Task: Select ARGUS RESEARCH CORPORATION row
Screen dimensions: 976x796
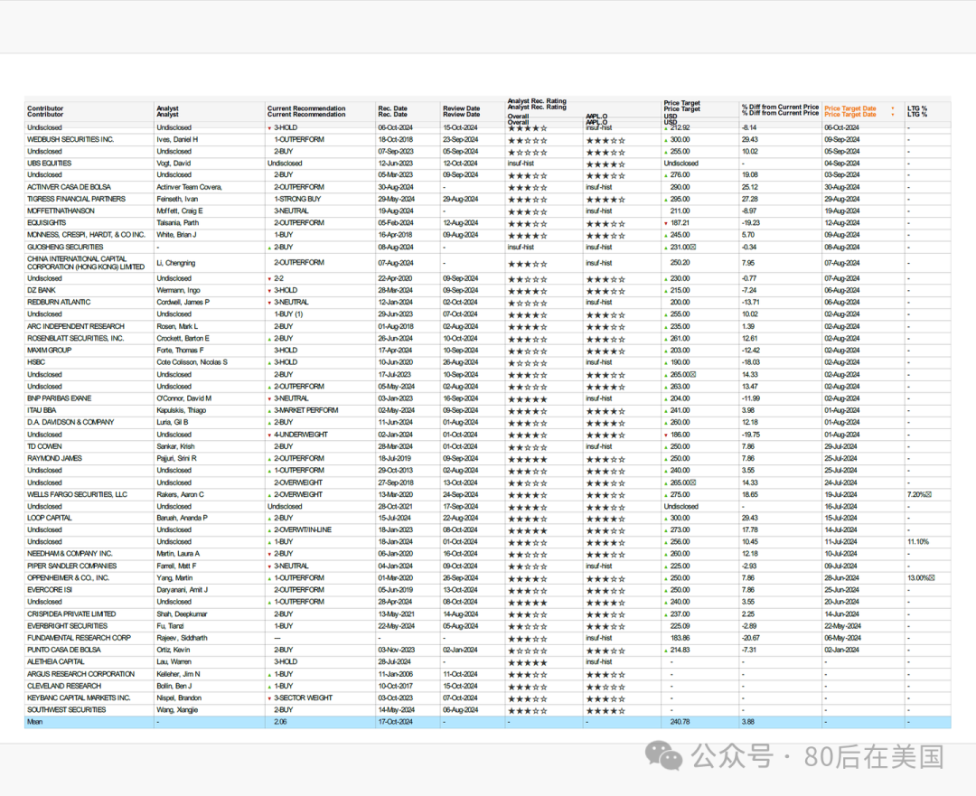Action: pyautogui.click(x=487, y=674)
